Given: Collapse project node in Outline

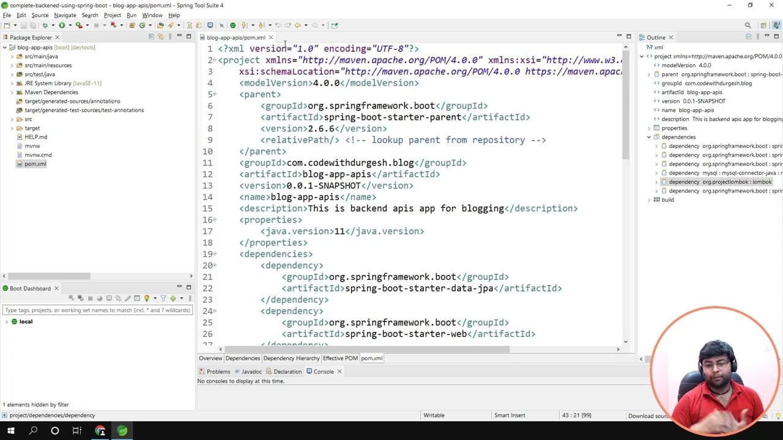Looking at the screenshot, I should point(642,56).
